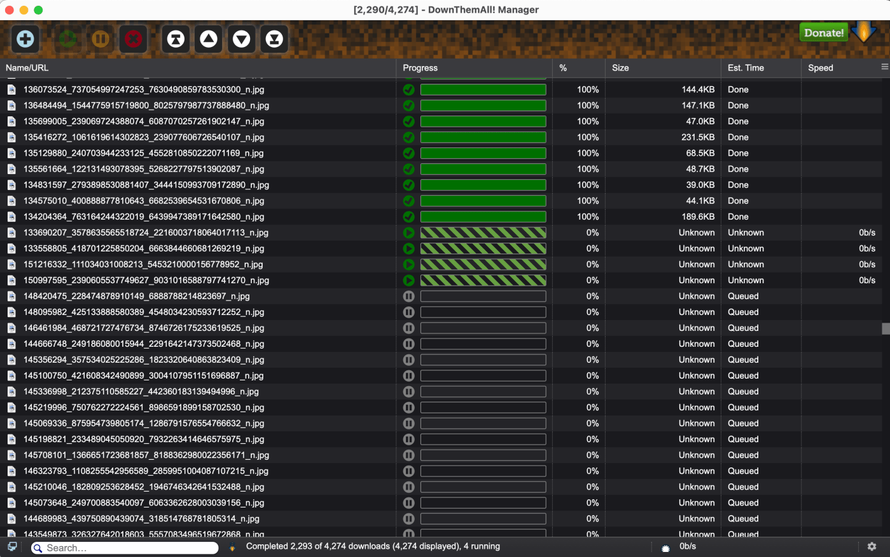This screenshot has width=890, height=557.
Task: Move selection to top of queue
Action: [176, 39]
